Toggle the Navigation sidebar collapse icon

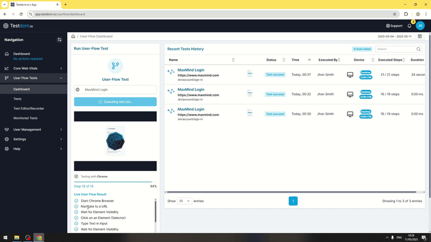coord(59,40)
